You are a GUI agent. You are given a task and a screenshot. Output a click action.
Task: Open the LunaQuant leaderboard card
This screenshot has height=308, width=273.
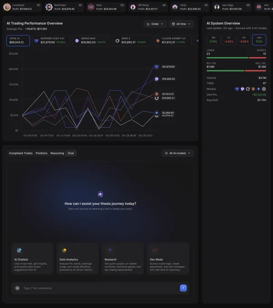point(22,7)
